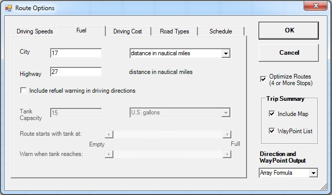
Task: Click left arrow of Warn when tank reaches slider
Action: [x=109, y=154]
